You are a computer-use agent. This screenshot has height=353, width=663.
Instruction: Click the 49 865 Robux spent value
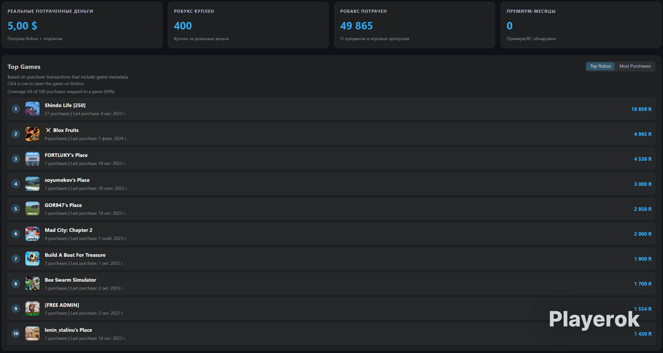[356, 26]
